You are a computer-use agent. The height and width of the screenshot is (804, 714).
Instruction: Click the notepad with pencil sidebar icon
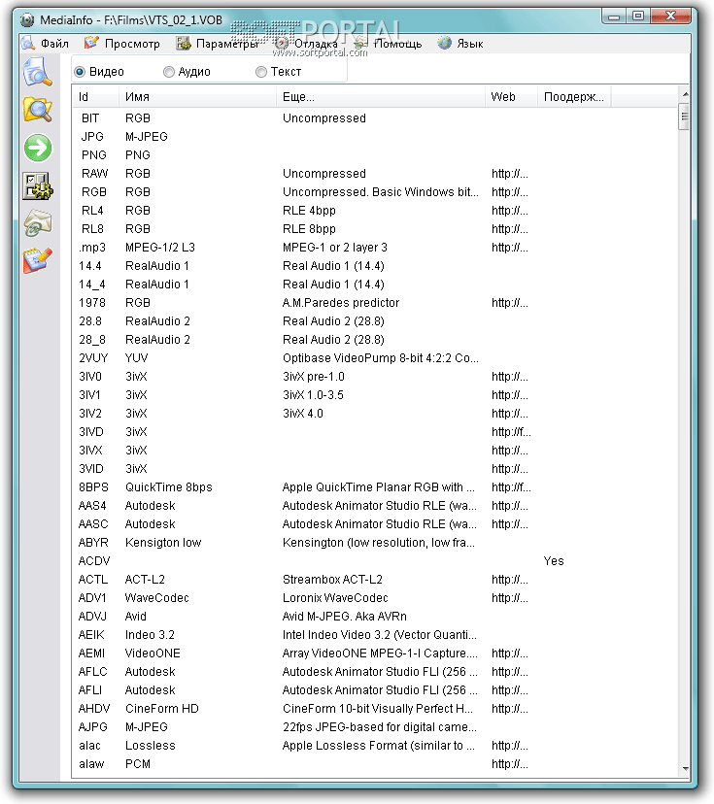click(37, 260)
